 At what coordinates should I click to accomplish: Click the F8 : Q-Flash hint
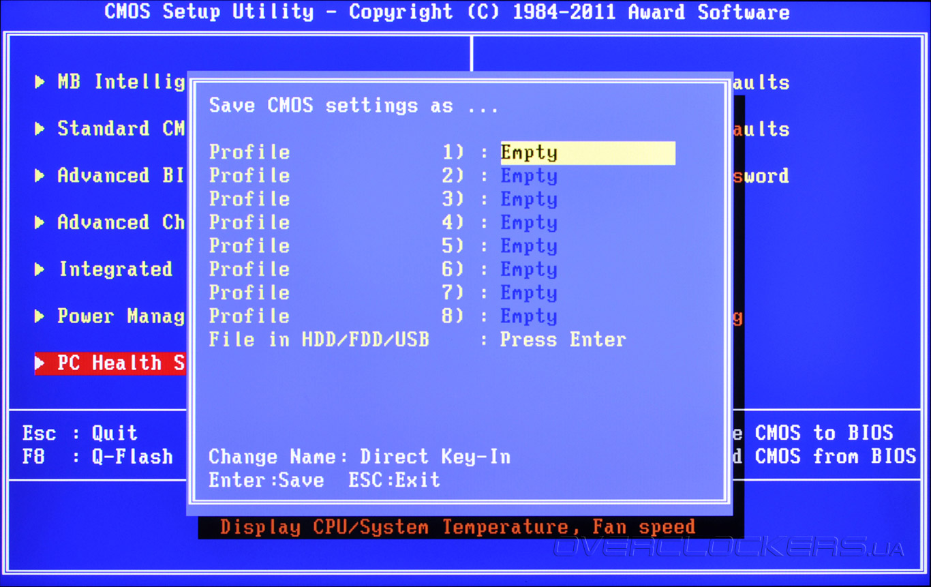97,457
